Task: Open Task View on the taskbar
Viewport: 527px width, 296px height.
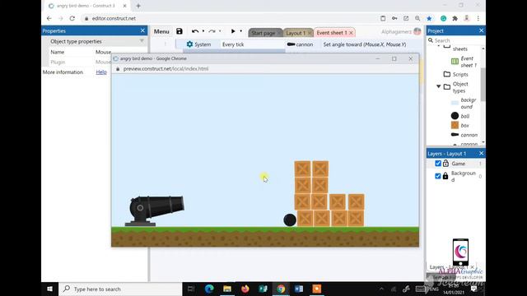Action: tap(191, 289)
